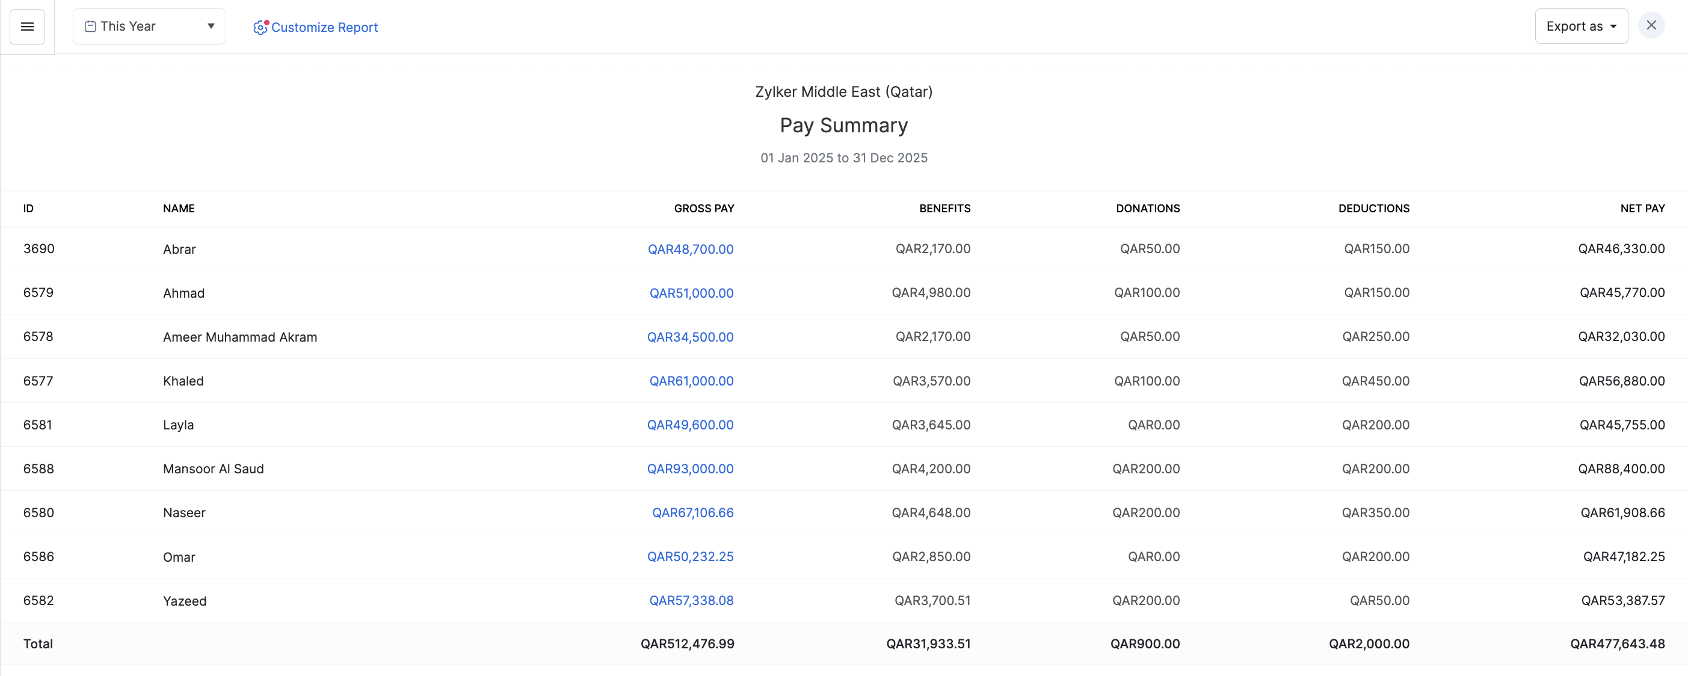Open Mansoor Al Saud's gross pay link

click(690, 469)
